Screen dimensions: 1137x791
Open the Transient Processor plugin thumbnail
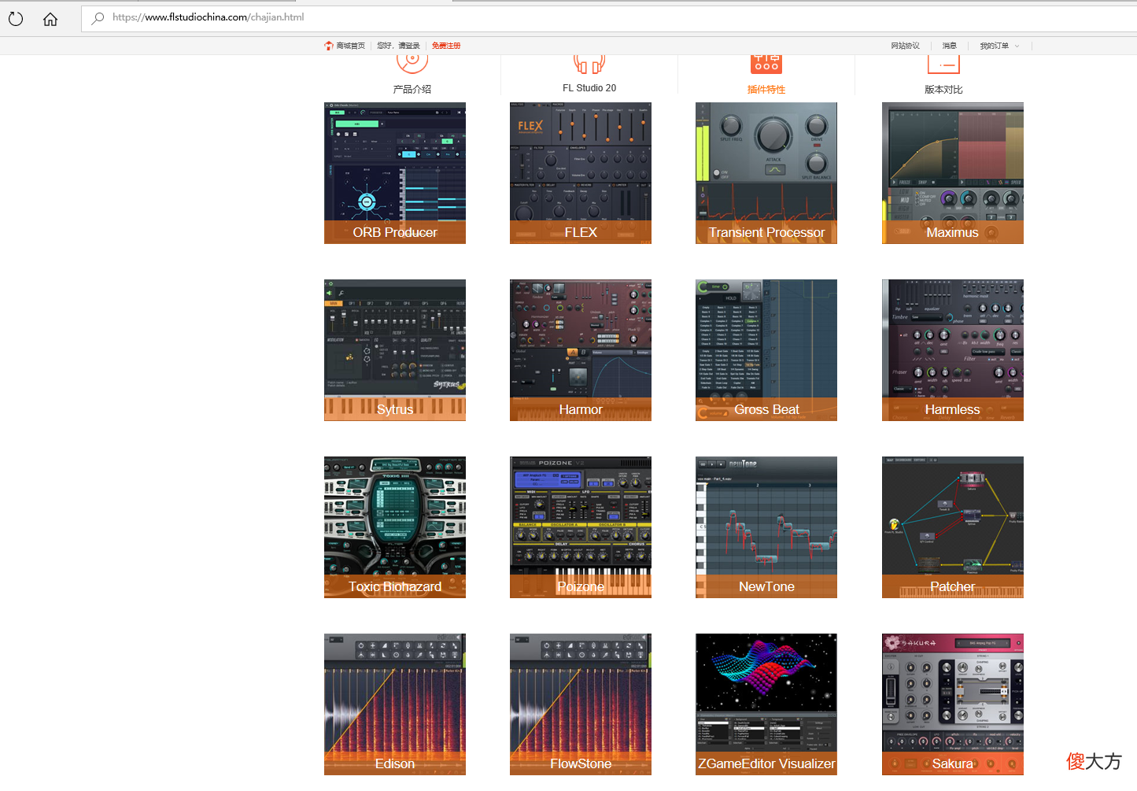click(766, 173)
